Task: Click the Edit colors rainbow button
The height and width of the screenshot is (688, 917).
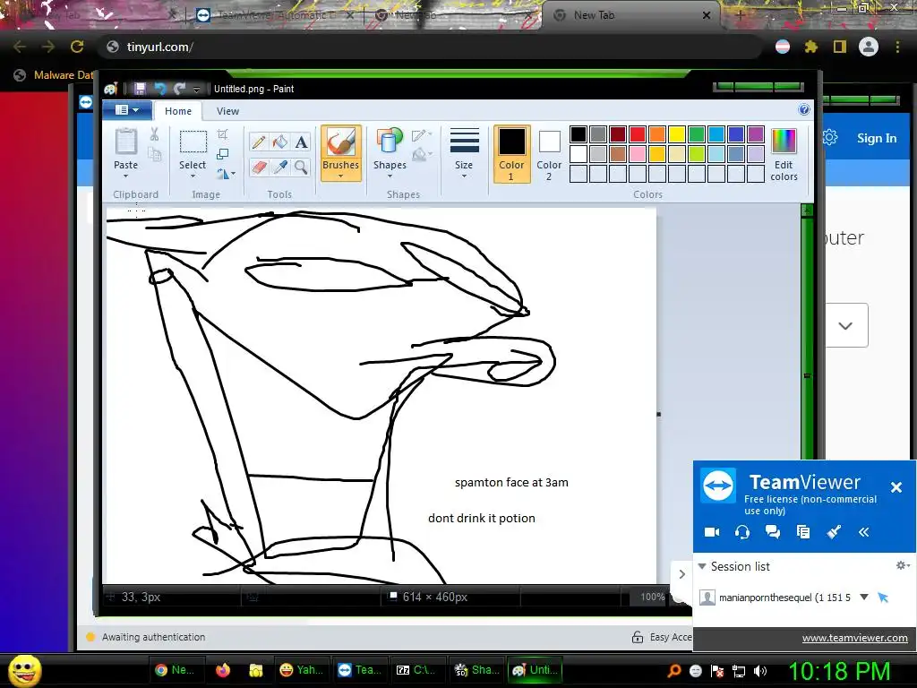Action: 784,154
